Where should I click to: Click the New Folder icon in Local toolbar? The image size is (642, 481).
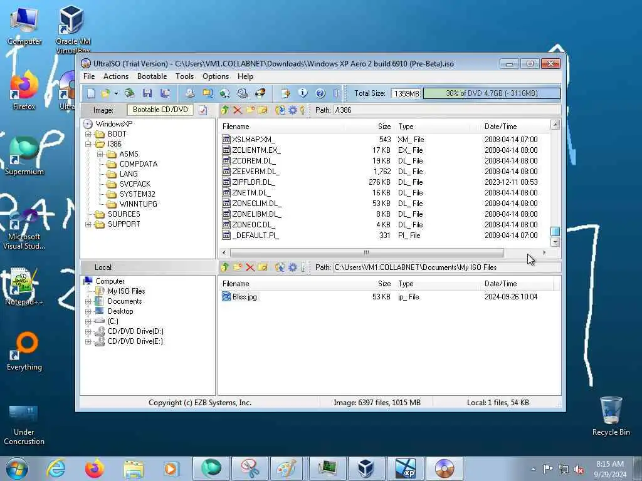click(x=238, y=267)
